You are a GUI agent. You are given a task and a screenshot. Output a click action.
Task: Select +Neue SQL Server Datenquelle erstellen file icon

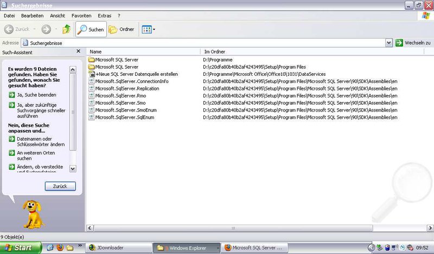[92, 74]
